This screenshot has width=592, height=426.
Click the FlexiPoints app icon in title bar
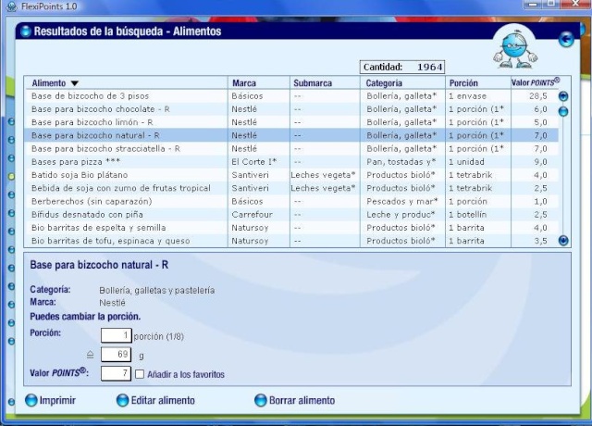pos(12,6)
